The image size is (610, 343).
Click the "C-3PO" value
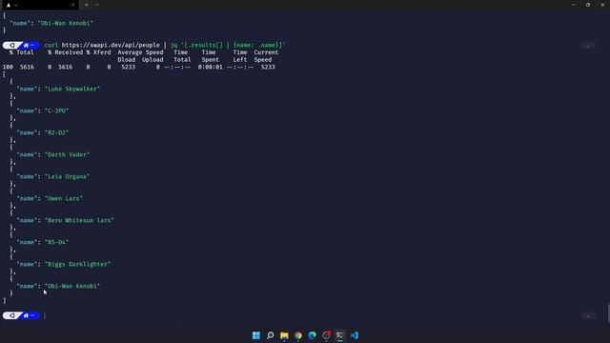point(57,111)
